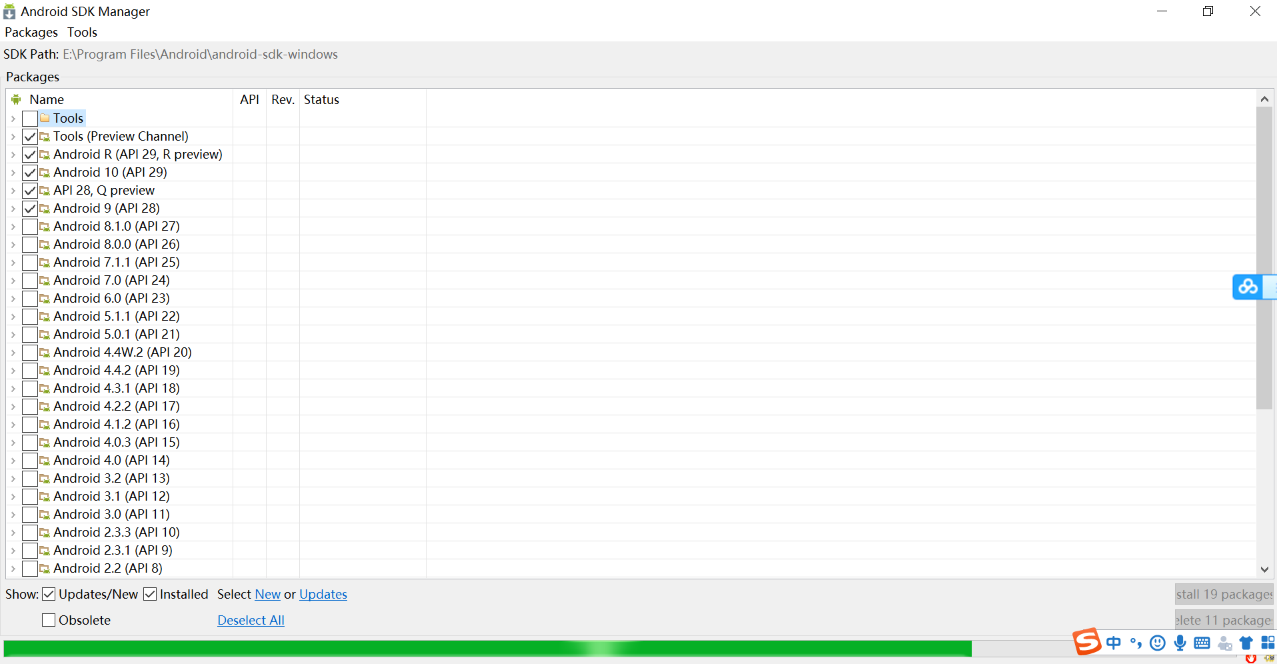
Task: Click the package icon for Tools (Preview Channel)
Action: point(45,137)
